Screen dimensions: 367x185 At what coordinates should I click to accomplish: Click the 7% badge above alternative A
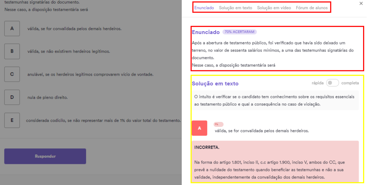coord(218,124)
